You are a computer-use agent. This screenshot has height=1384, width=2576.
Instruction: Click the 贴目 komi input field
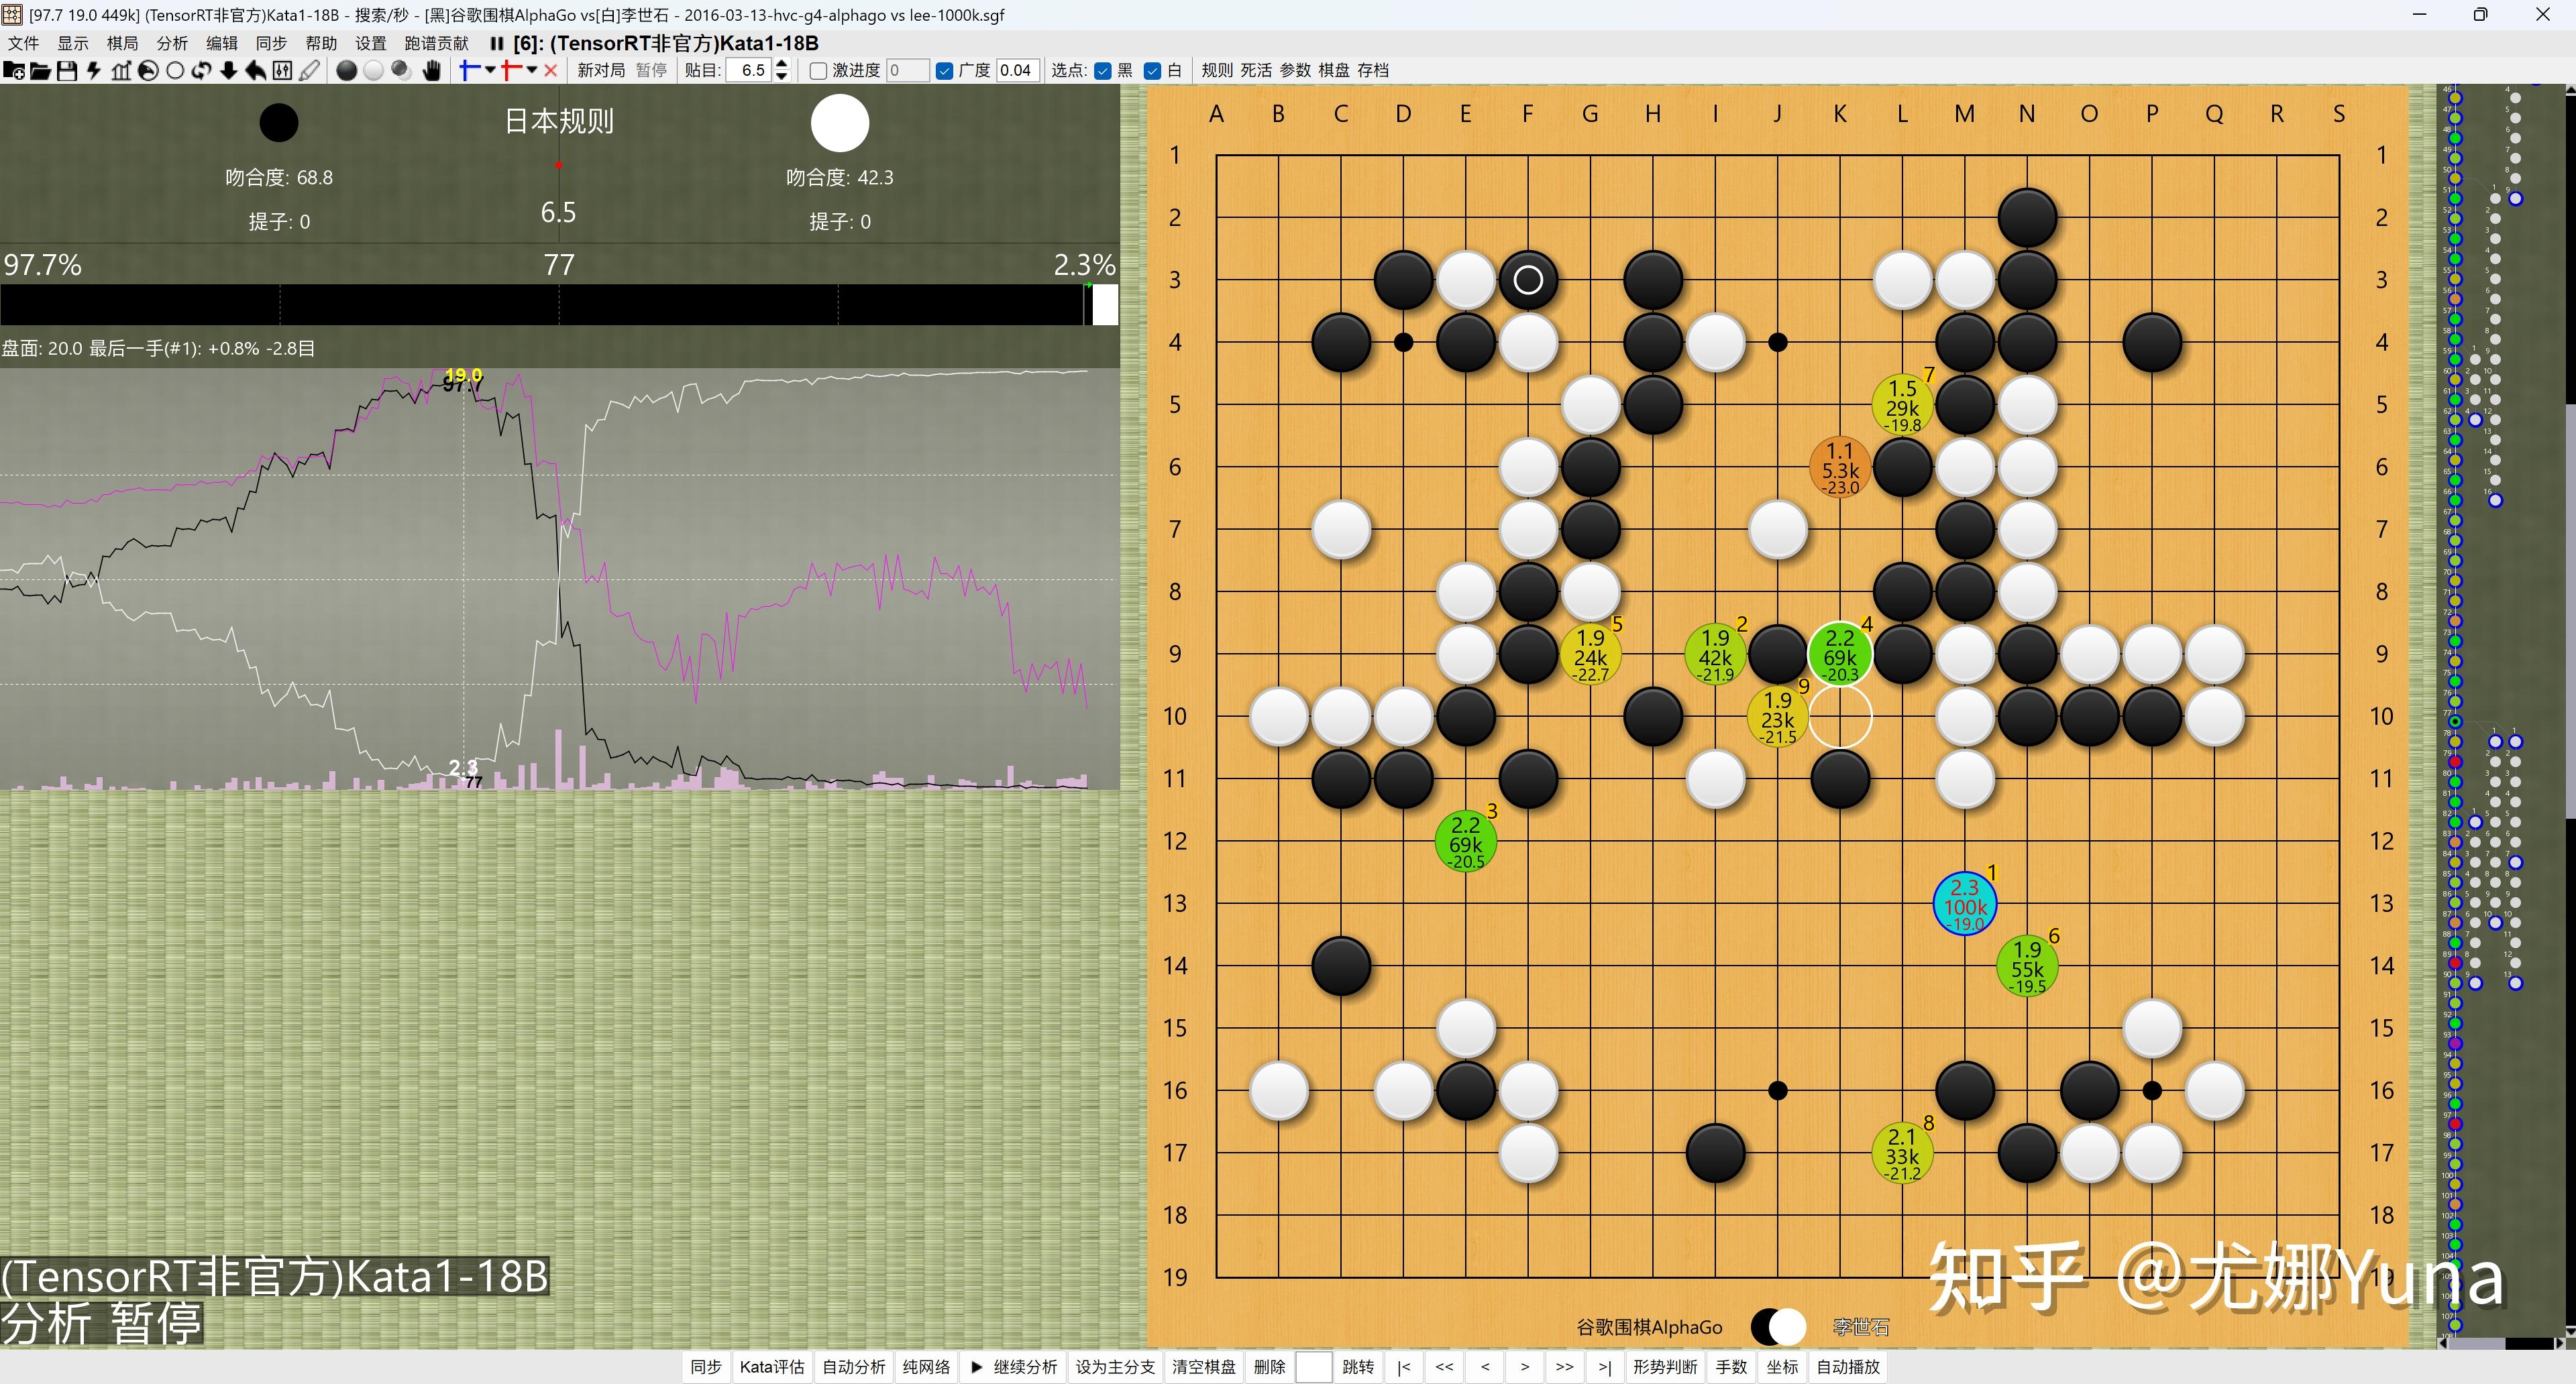tap(749, 70)
